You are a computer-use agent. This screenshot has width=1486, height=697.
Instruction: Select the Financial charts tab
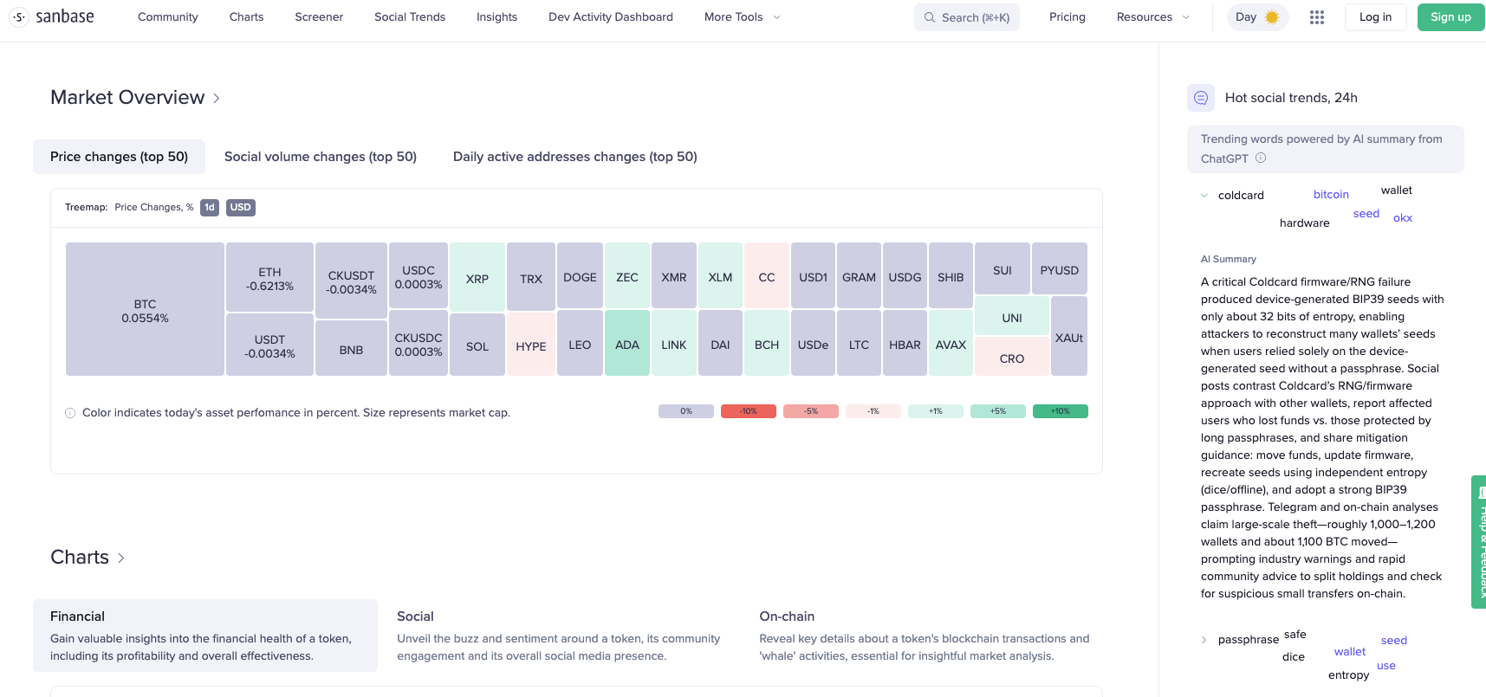click(205, 636)
